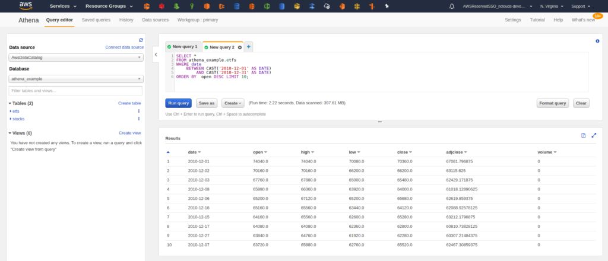Switch to Saved queries tab

(x=96, y=20)
